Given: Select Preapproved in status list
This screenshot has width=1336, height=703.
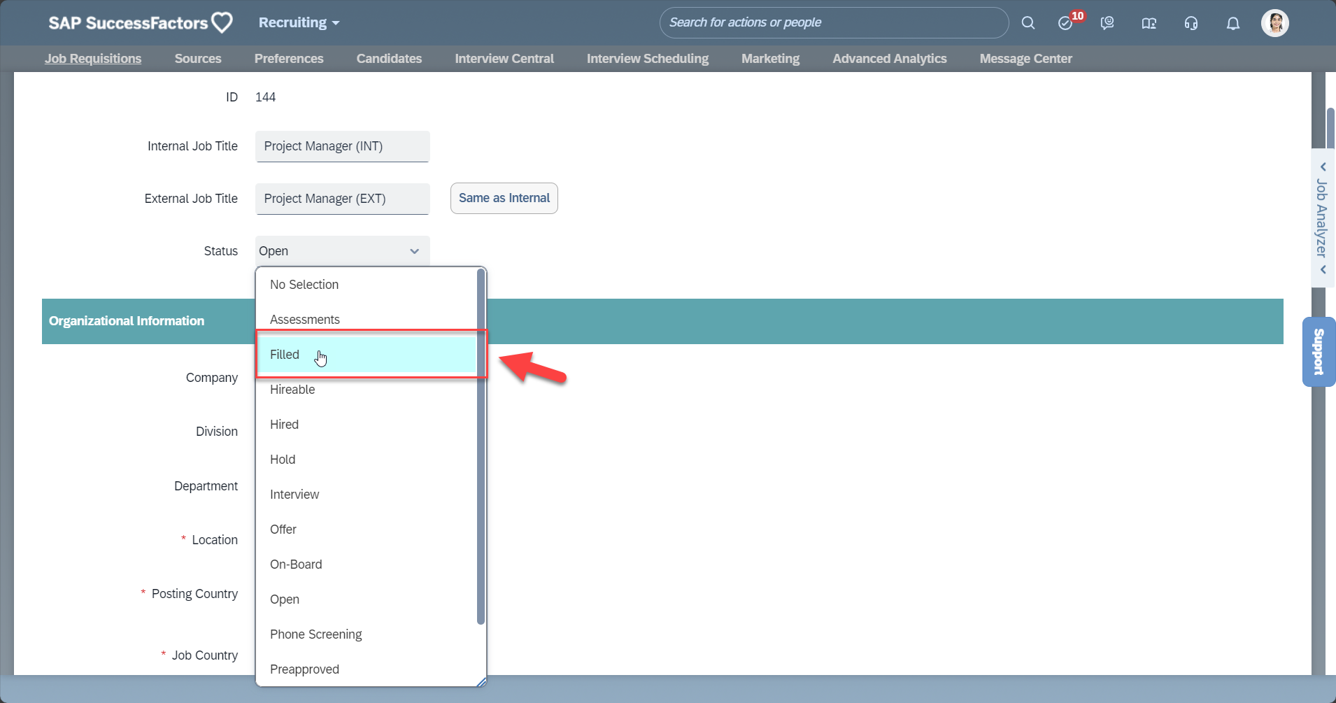Looking at the screenshot, I should coord(367,669).
